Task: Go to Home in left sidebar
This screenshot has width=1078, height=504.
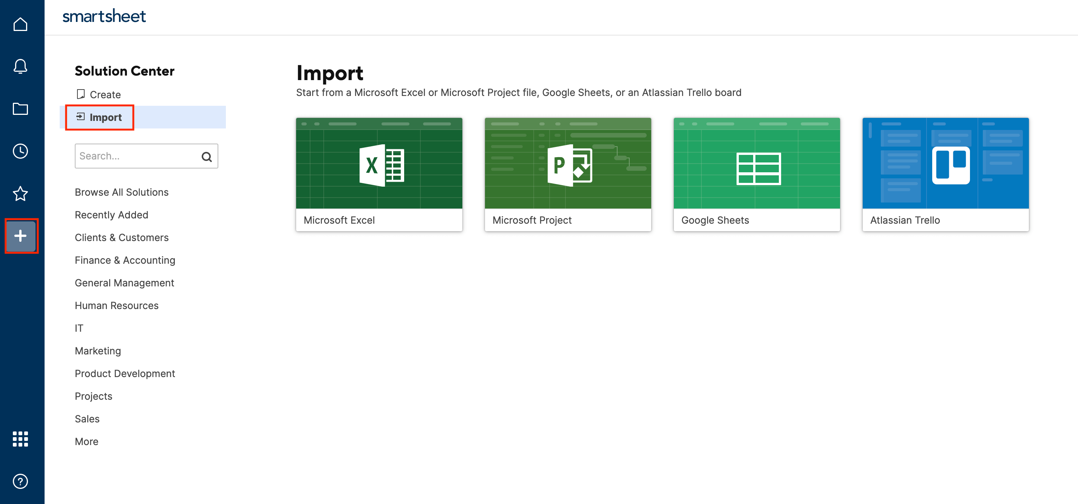Action: (x=20, y=25)
